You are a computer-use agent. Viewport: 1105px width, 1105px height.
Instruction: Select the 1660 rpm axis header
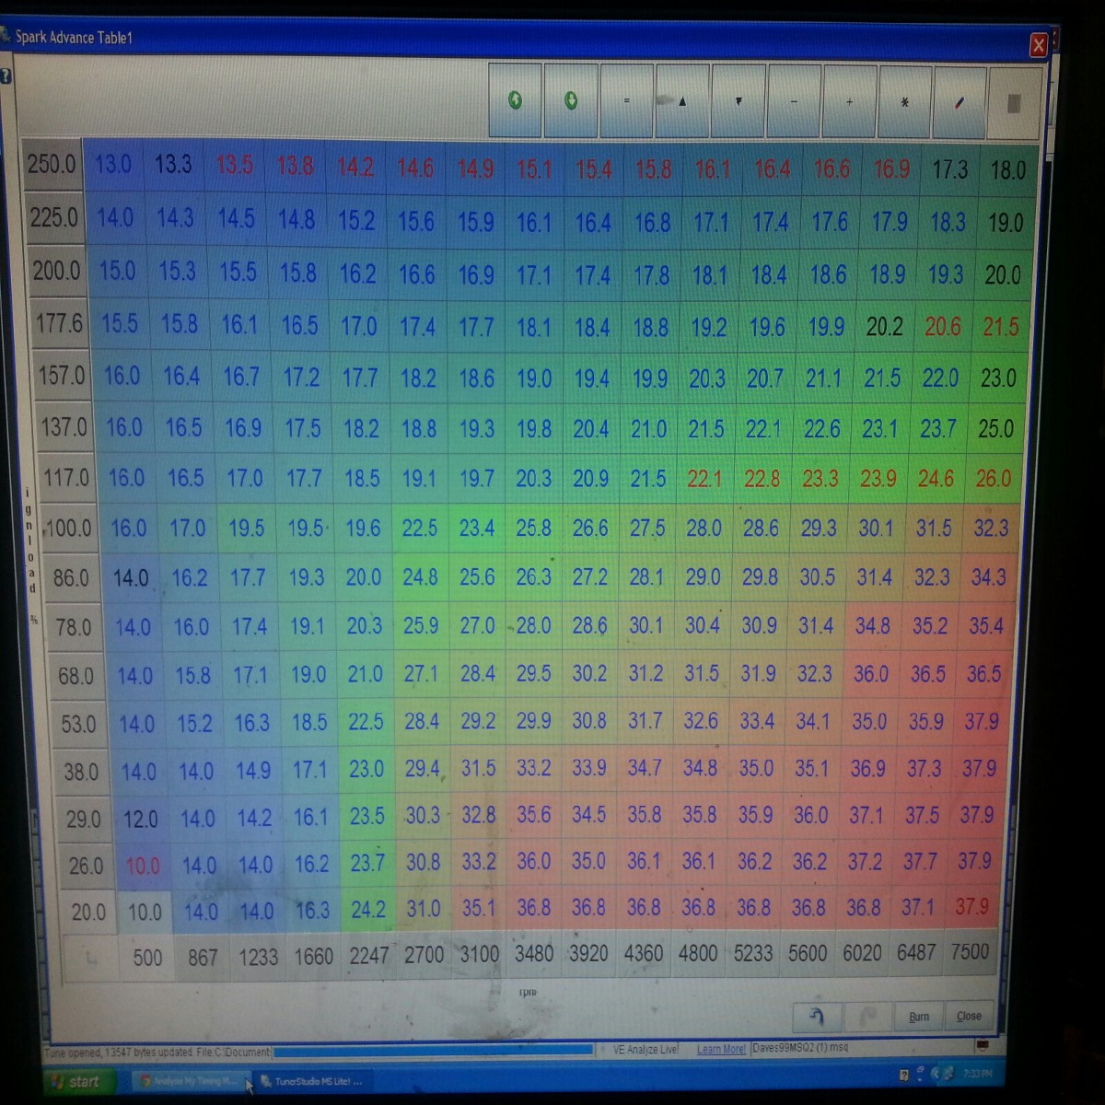313,957
